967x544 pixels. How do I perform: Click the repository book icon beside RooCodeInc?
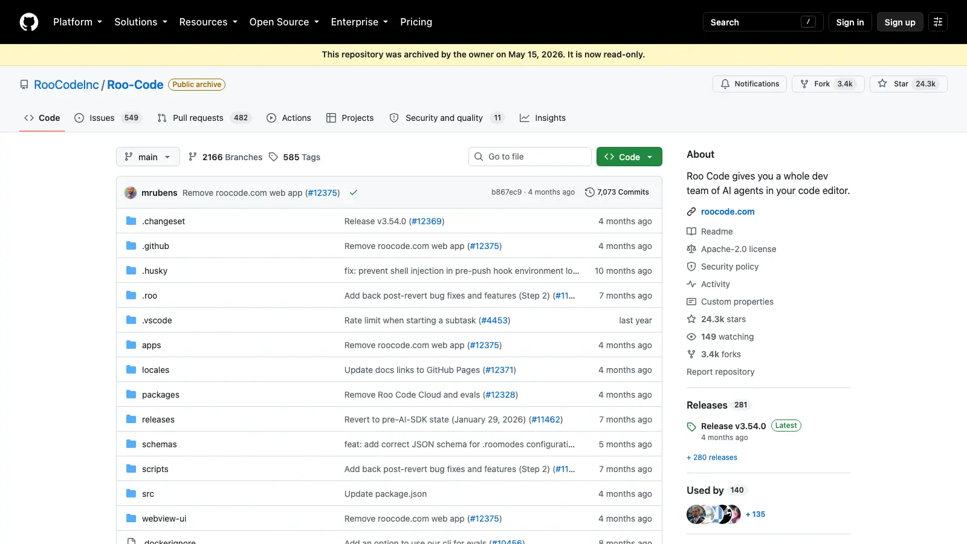pos(24,85)
